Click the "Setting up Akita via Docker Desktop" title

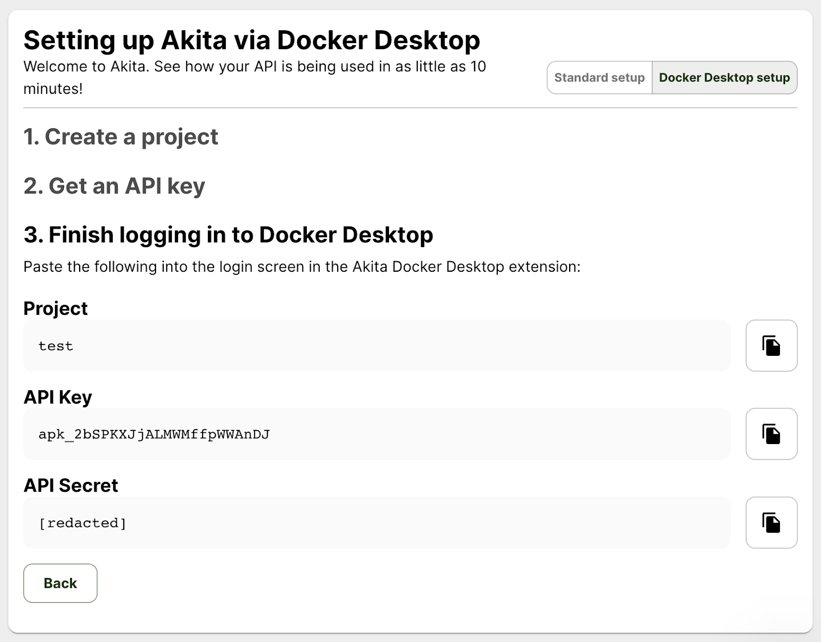[251, 40]
